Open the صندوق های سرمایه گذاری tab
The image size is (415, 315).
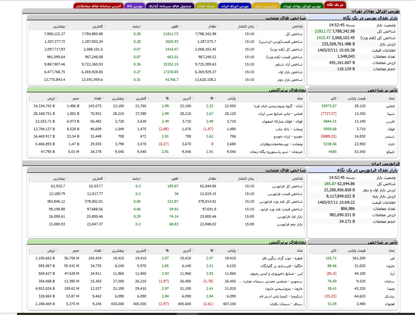[170, 6]
